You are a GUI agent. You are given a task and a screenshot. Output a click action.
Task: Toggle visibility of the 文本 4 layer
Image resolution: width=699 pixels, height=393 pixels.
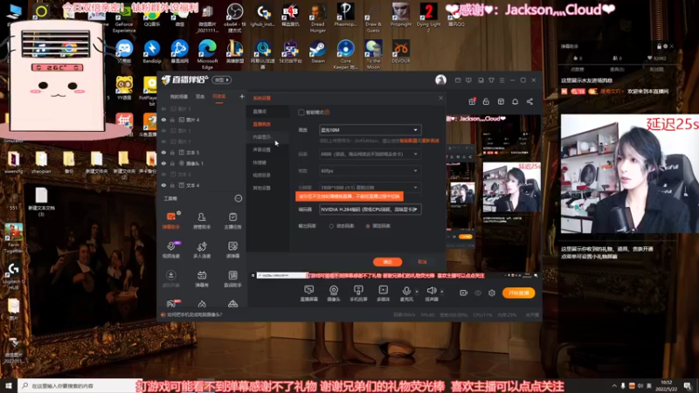163,185
